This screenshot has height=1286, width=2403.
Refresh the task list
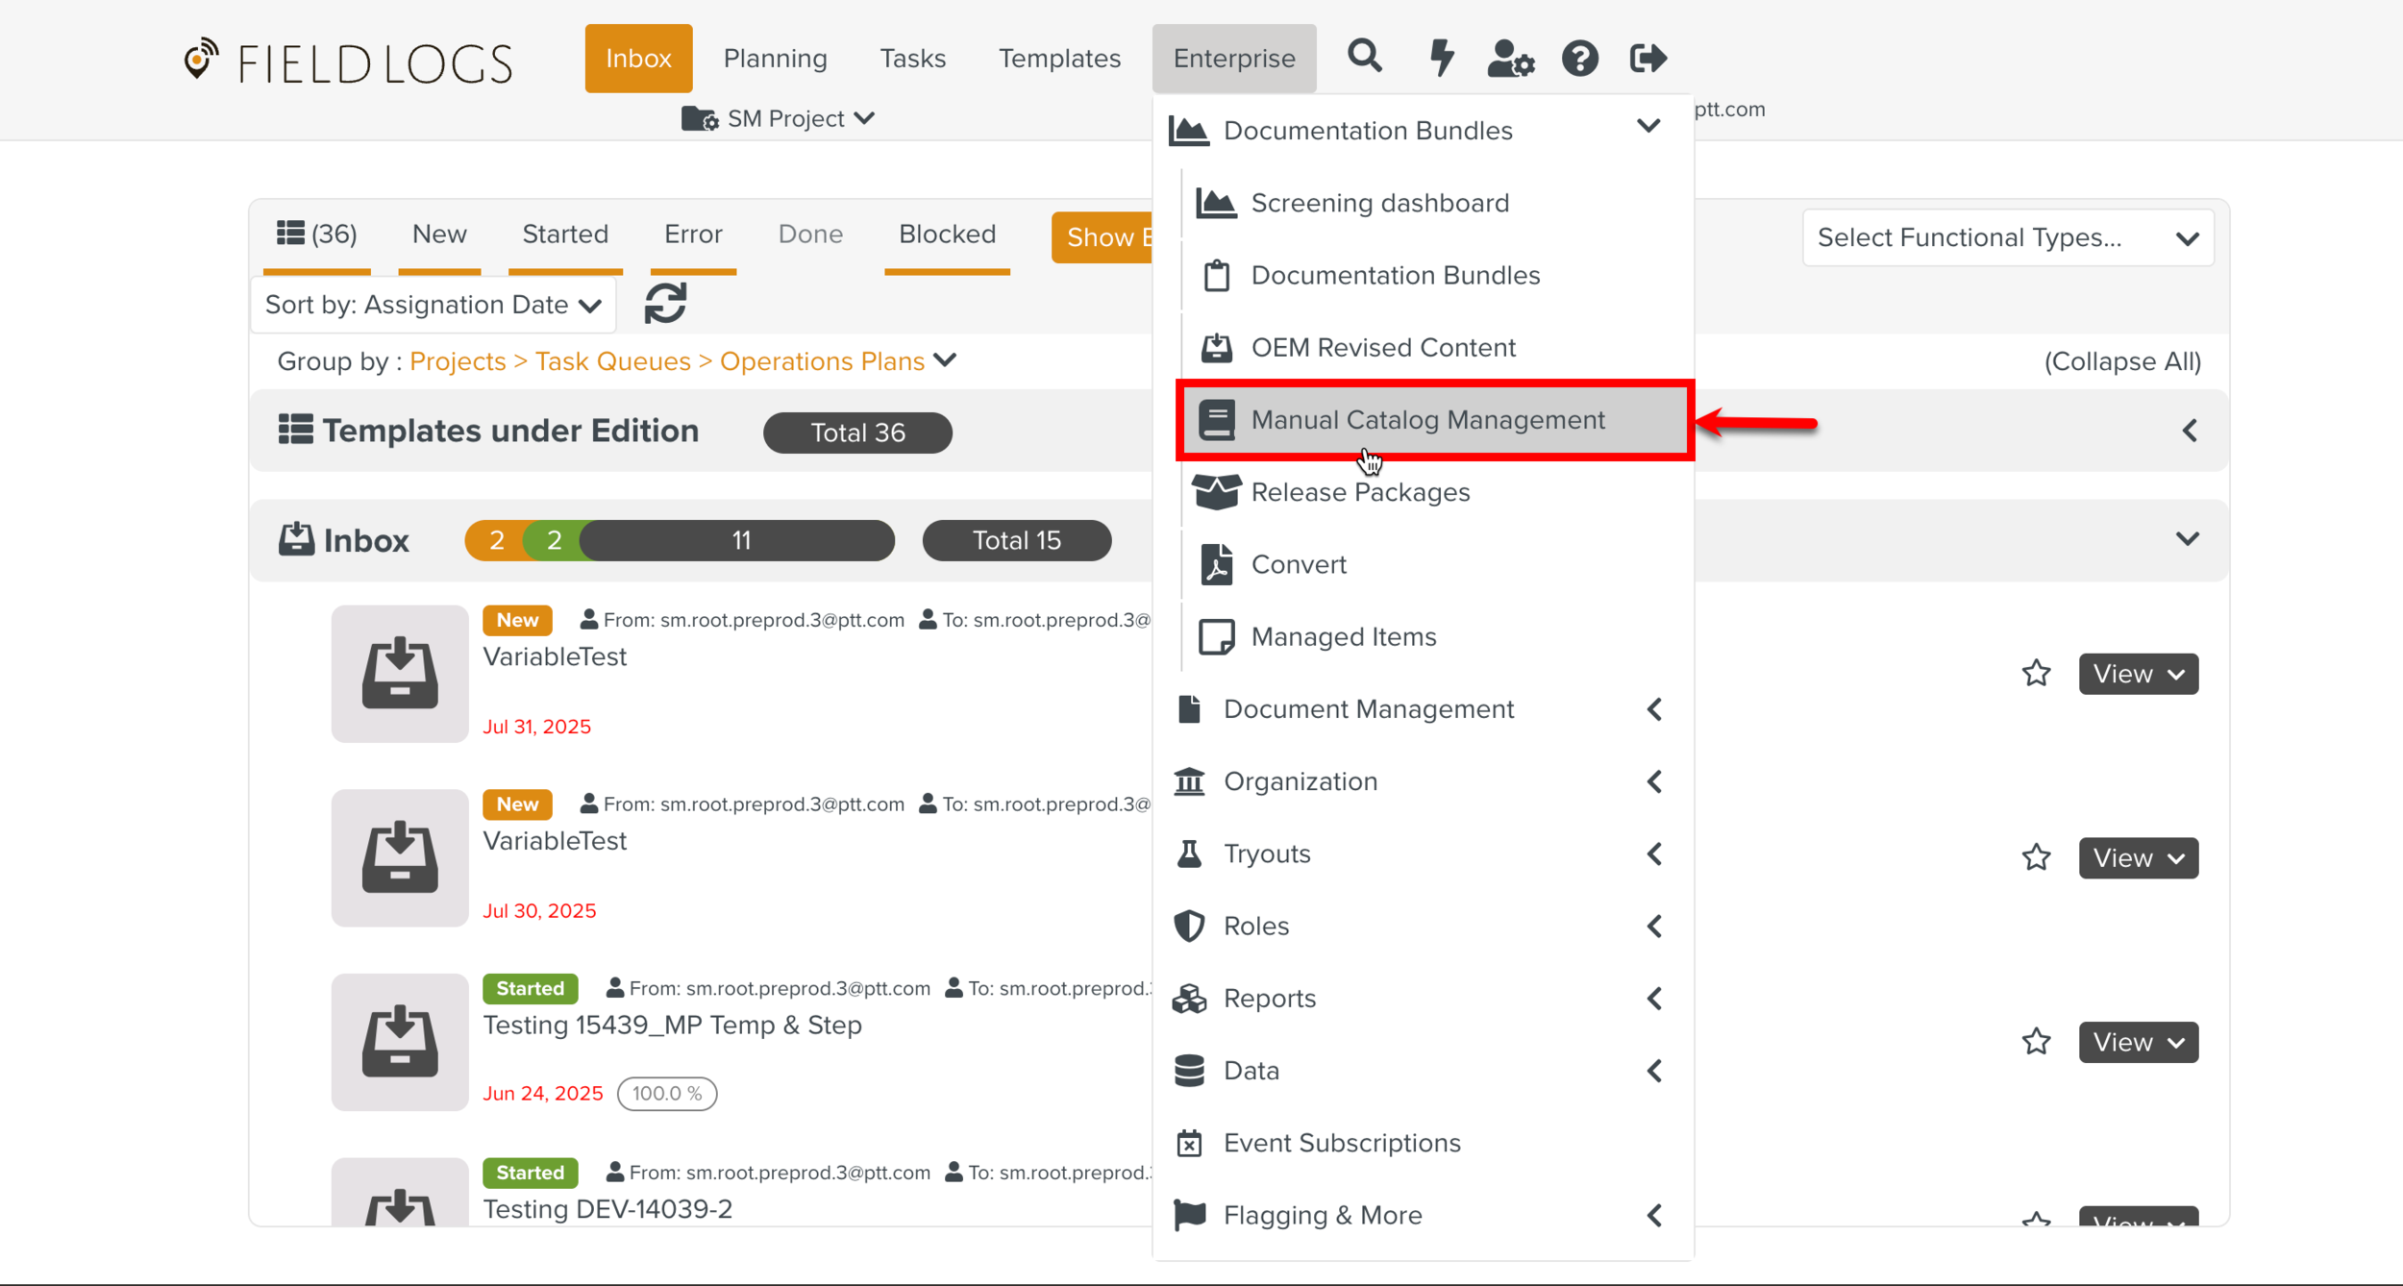(665, 304)
